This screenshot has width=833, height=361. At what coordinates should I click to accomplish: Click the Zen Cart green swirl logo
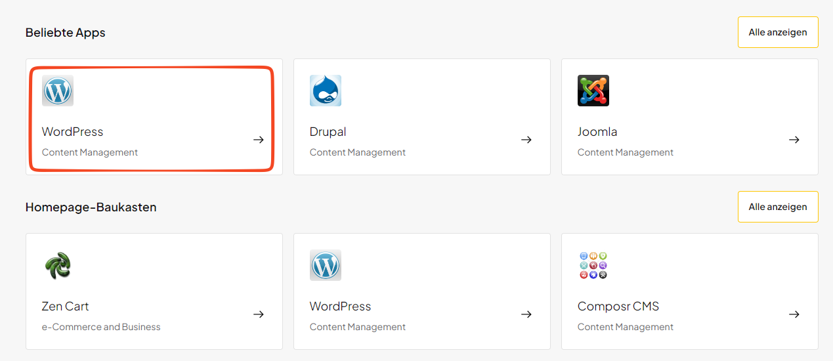coord(58,265)
